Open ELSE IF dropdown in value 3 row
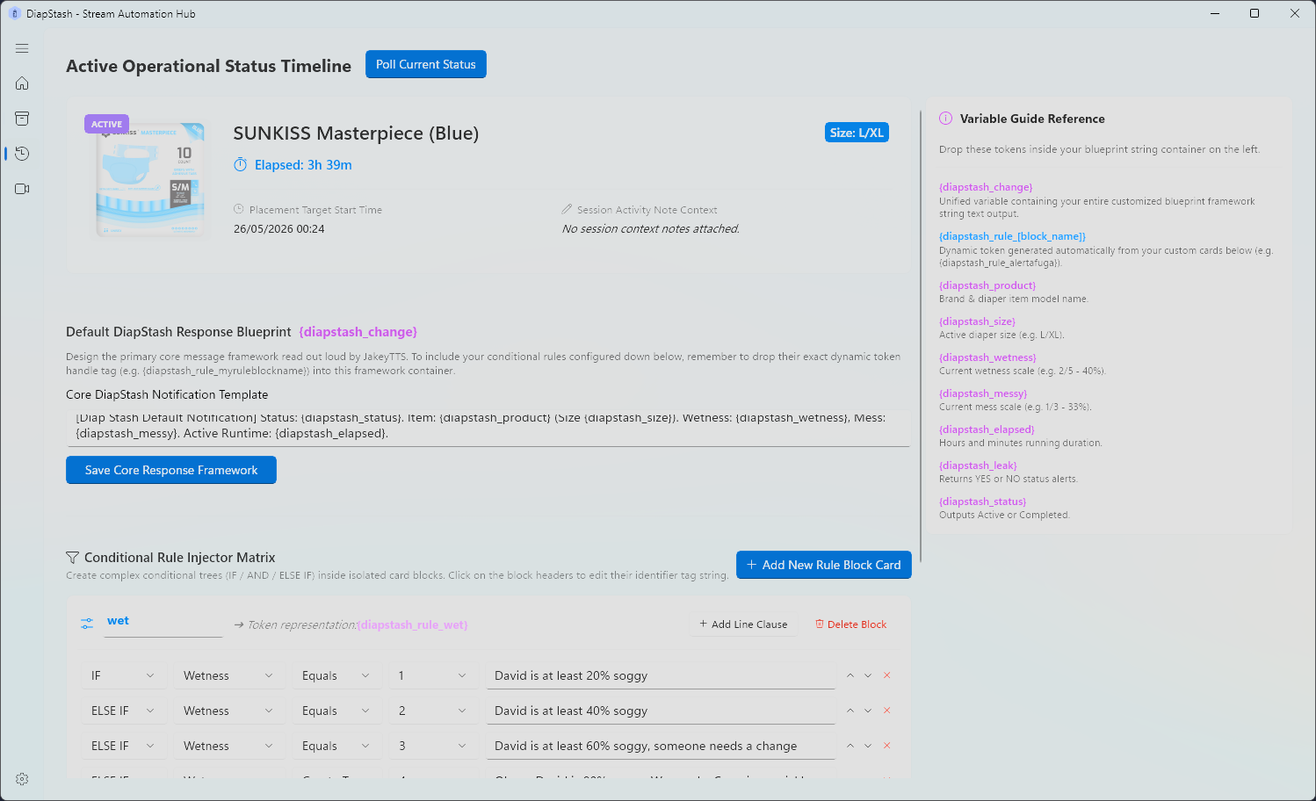Viewport: 1316px width, 801px height. [123, 746]
